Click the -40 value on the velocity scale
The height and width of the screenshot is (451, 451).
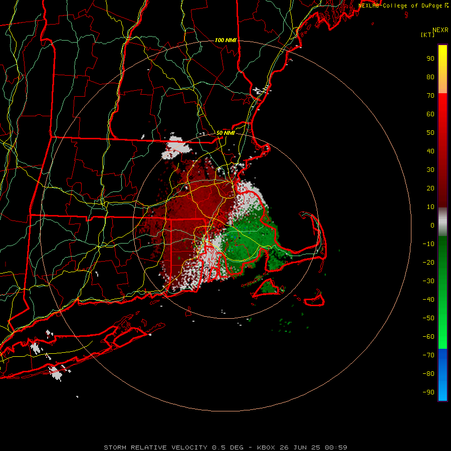428,300
